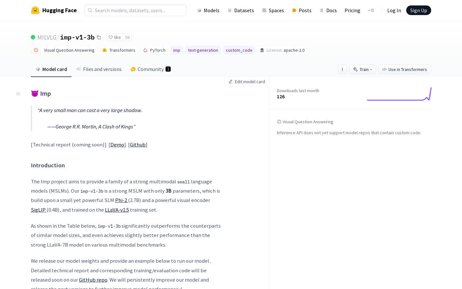Click the apache-2.0 license tag
This screenshot has height=289, width=462.
[x=282, y=50]
